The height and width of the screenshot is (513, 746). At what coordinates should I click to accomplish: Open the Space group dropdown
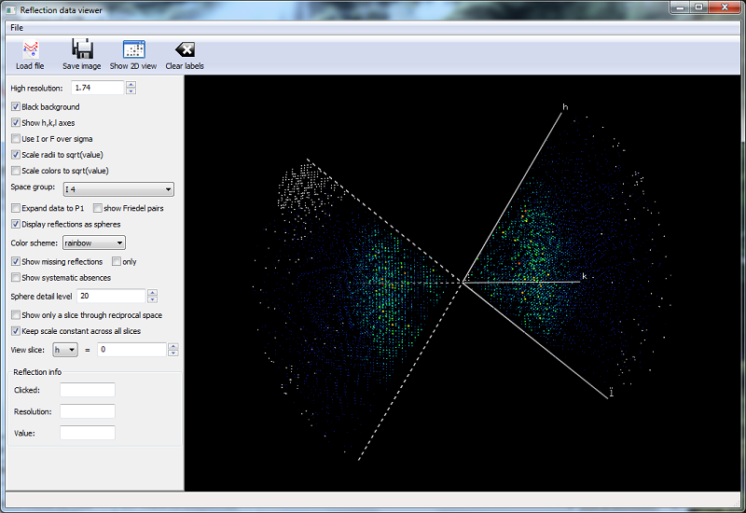[x=117, y=189]
